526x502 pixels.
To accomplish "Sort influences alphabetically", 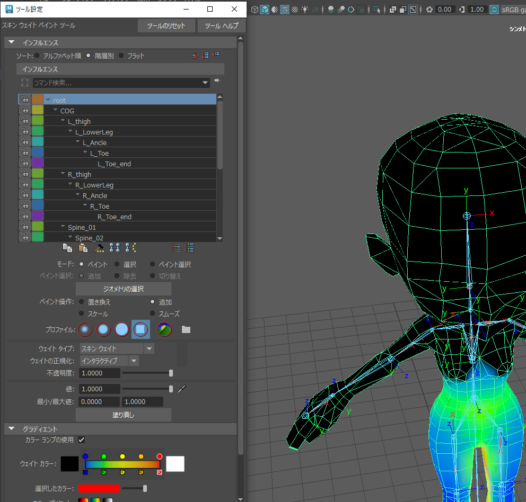I will click(37, 55).
